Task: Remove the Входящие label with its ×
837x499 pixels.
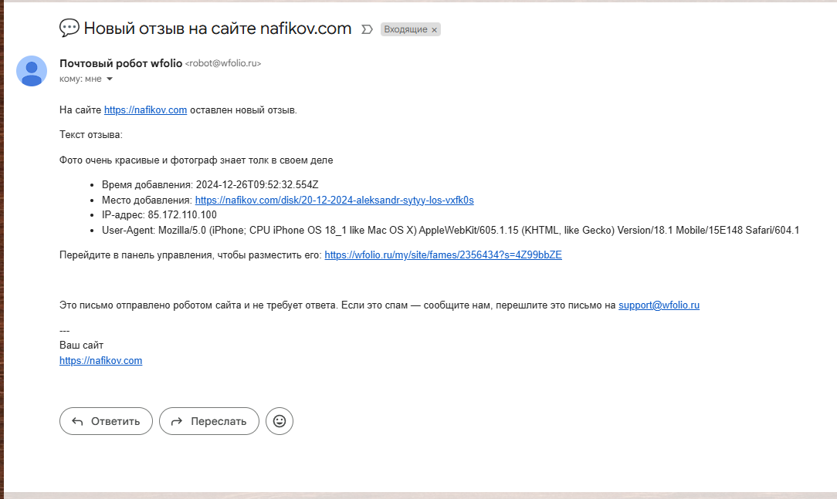Action: (x=434, y=30)
